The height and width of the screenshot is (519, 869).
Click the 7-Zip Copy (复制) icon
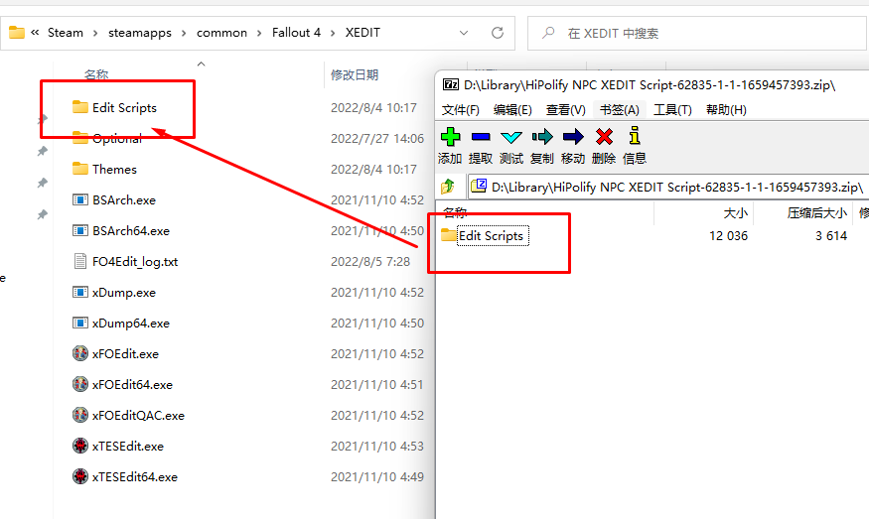(542, 137)
